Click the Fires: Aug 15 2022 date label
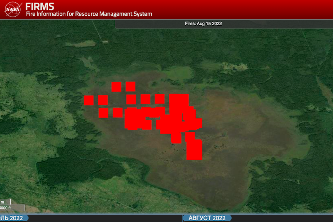 click(x=203, y=24)
